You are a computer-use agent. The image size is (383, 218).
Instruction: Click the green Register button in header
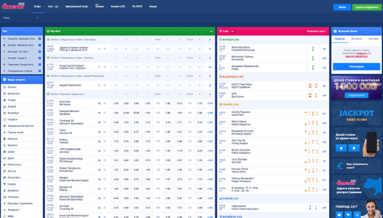(x=367, y=8)
